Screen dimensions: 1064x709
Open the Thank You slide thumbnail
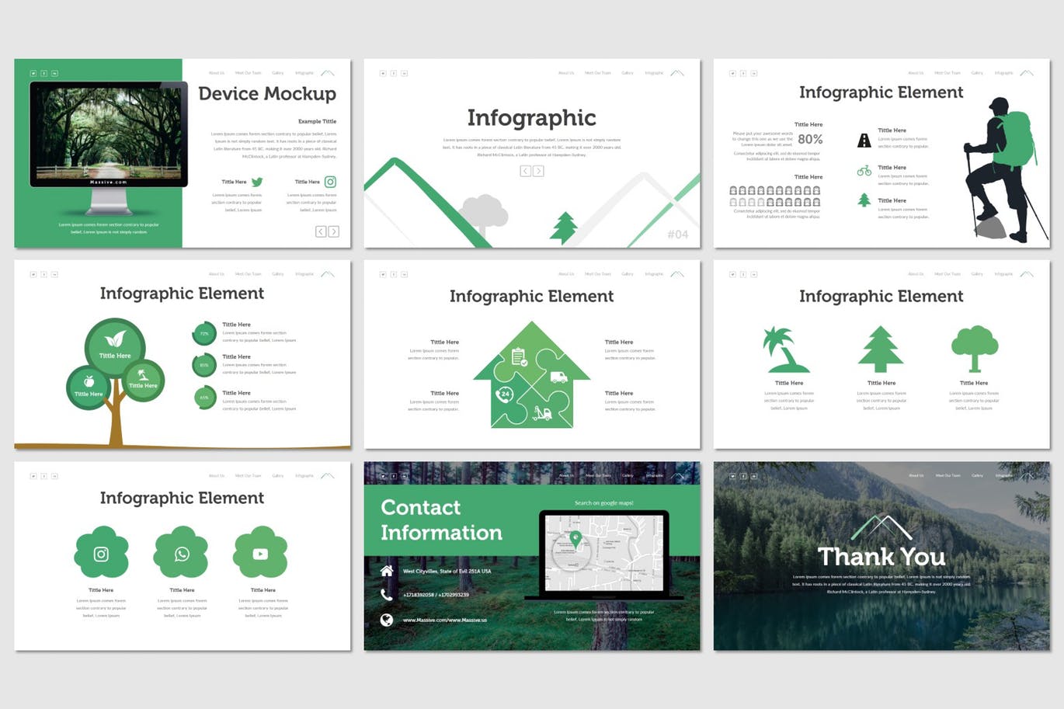coord(881,556)
